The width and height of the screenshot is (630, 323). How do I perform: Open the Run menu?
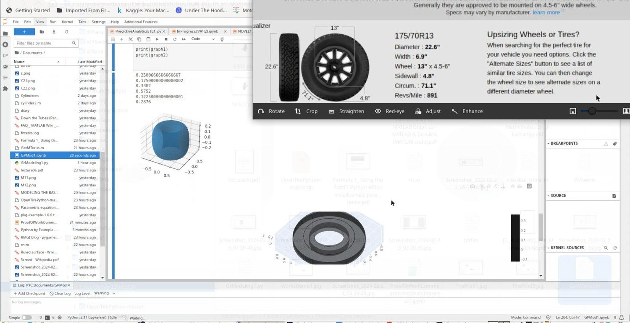tap(53, 22)
